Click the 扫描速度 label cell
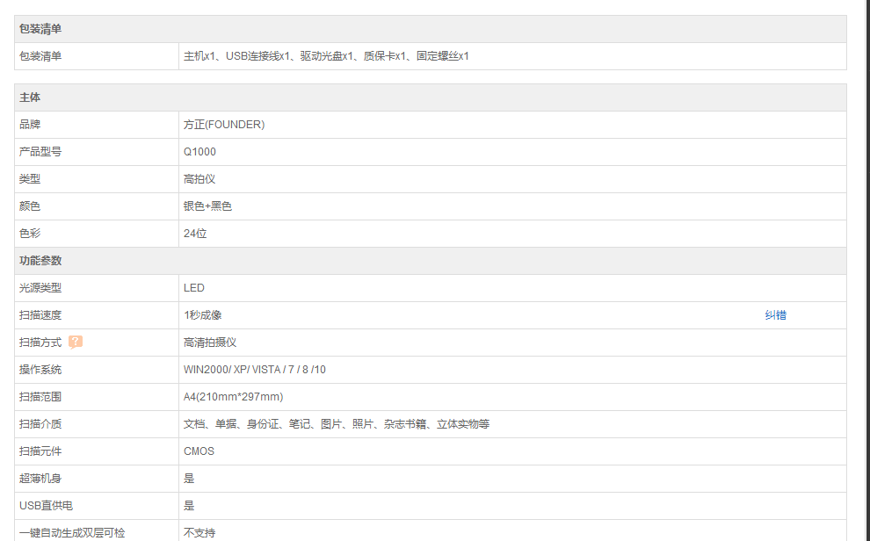 [x=97, y=314]
